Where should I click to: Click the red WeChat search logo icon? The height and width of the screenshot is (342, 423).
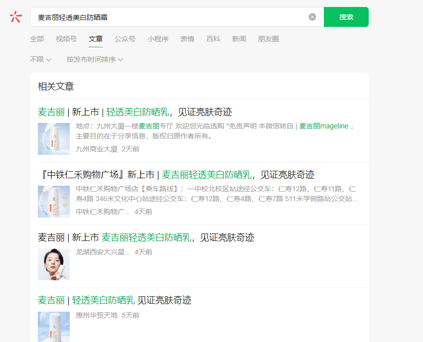[x=15, y=17]
